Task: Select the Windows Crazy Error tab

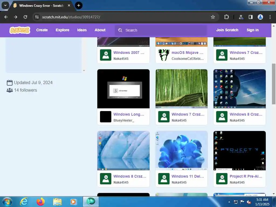Action: (41, 6)
